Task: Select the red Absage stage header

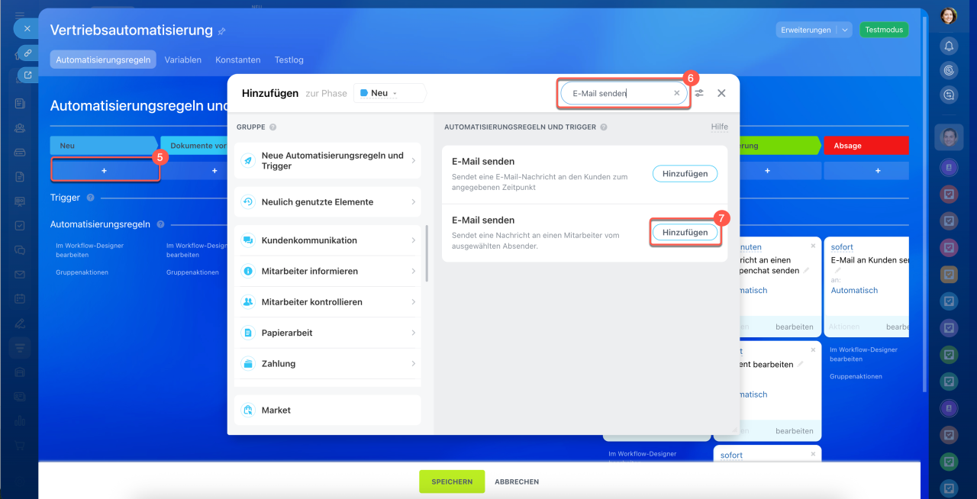Action: click(866, 145)
